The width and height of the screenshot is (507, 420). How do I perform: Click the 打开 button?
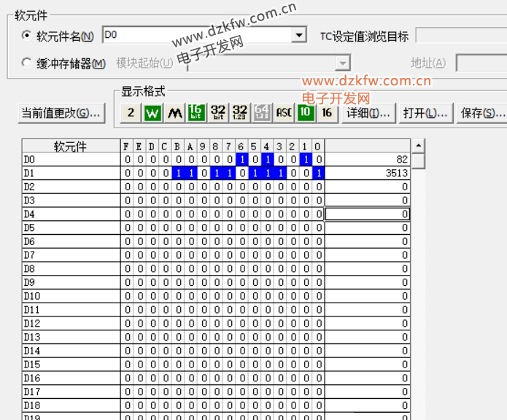425,113
